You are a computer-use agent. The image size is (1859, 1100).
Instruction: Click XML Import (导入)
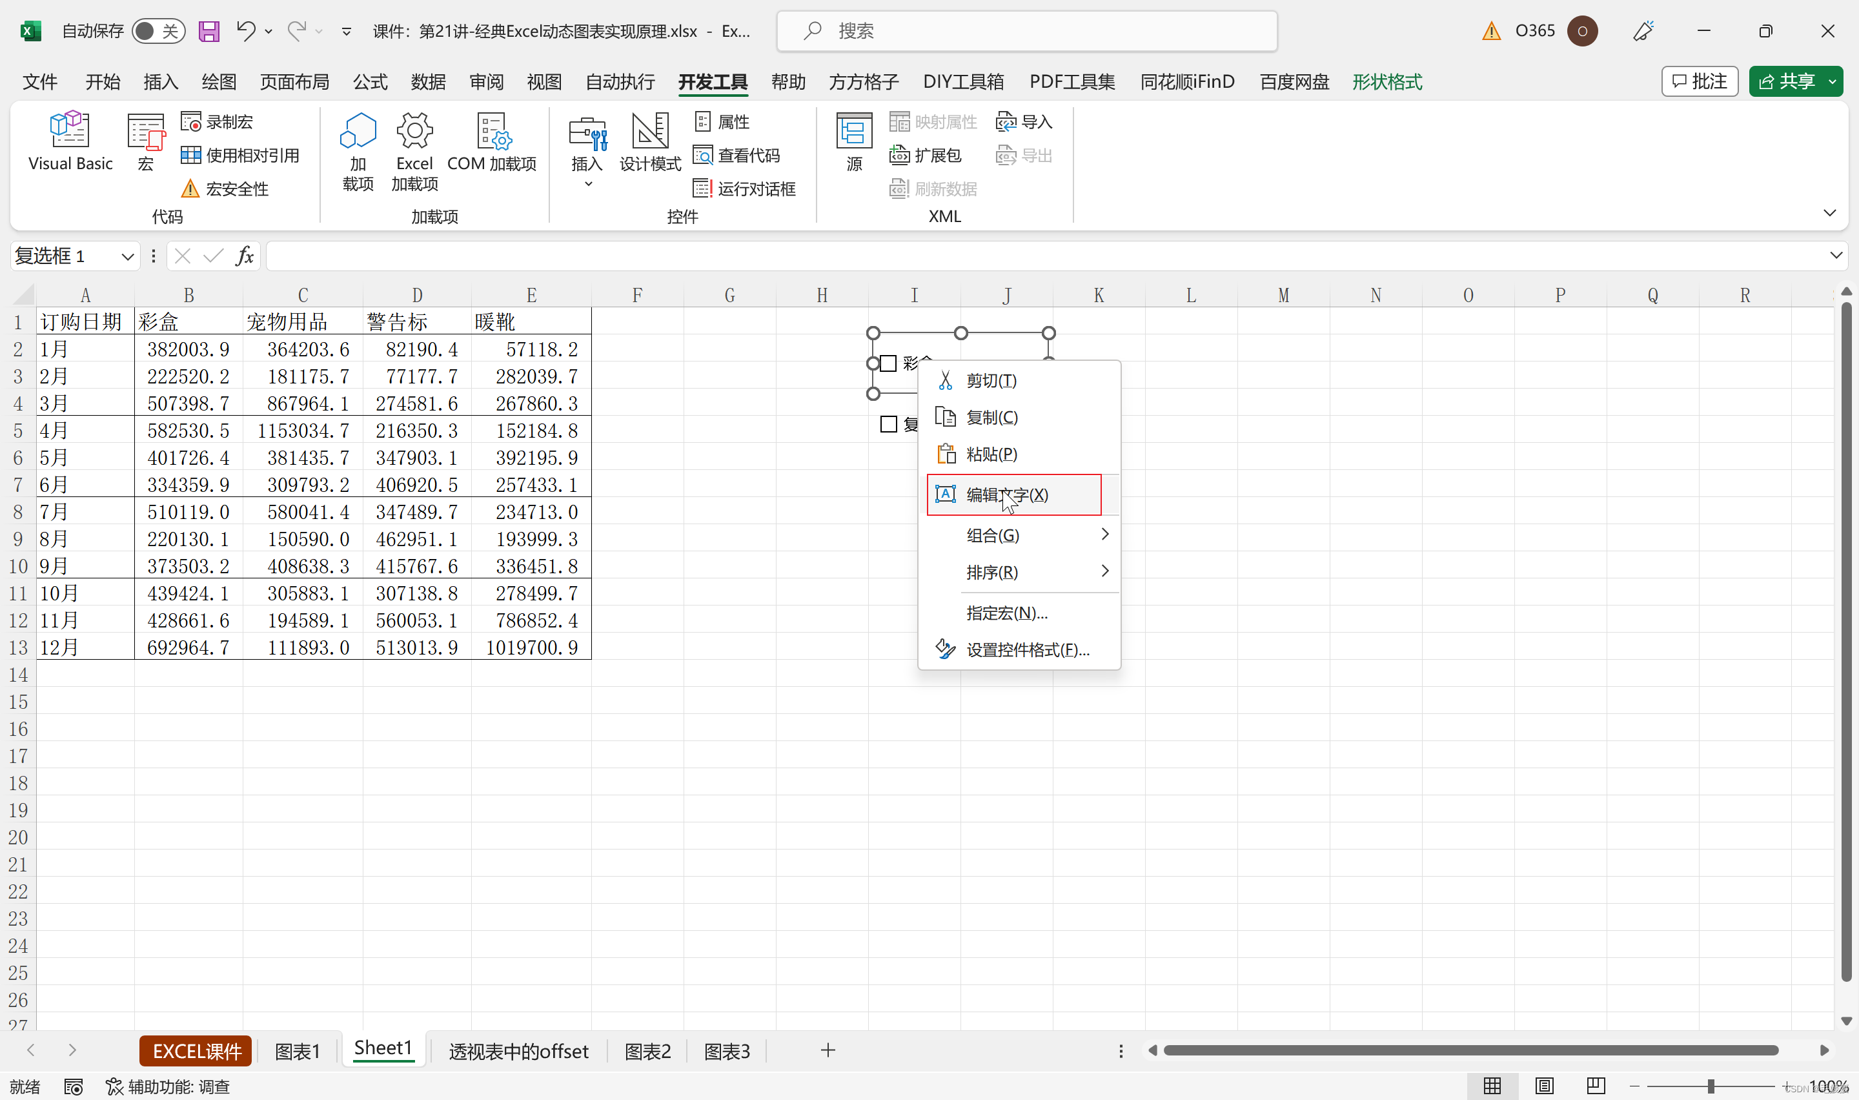click(x=1025, y=121)
